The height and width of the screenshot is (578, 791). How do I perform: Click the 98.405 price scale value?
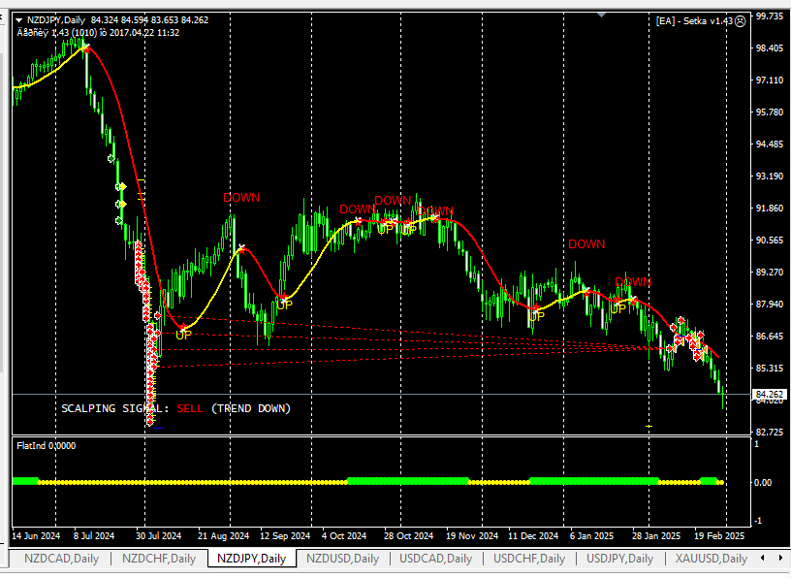[770, 48]
